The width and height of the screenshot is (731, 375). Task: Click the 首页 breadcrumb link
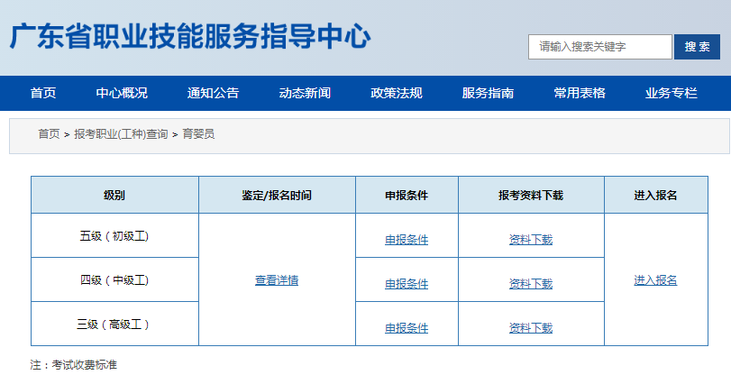[49, 134]
